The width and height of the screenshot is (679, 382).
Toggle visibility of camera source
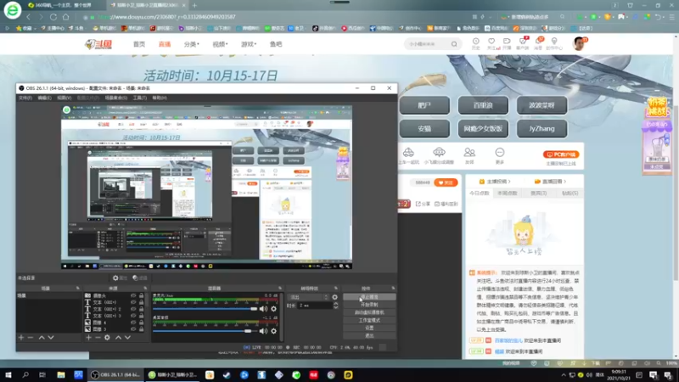click(x=133, y=295)
